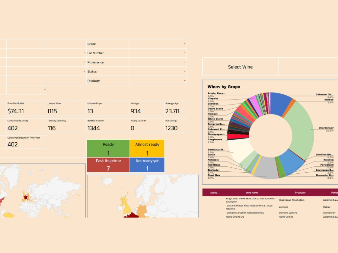
Task: Click the Riesling label in the pie chart
Action: (x=328, y=160)
